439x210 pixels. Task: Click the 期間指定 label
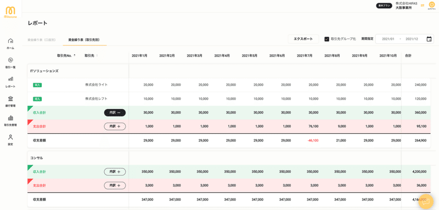(367, 39)
